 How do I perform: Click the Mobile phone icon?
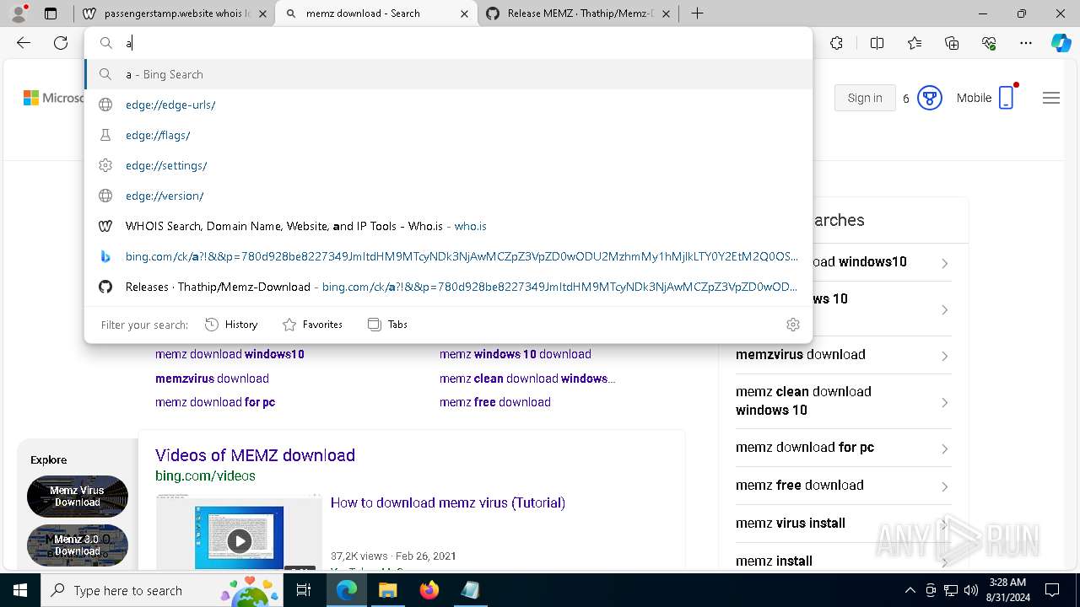pos(1006,98)
